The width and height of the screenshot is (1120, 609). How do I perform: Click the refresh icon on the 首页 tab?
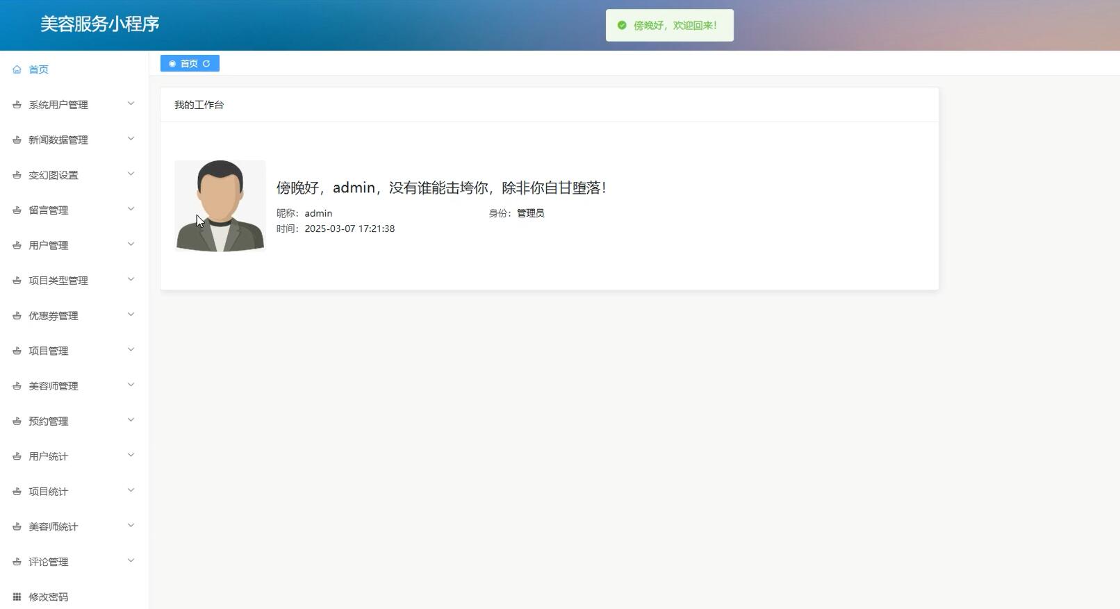coord(206,64)
